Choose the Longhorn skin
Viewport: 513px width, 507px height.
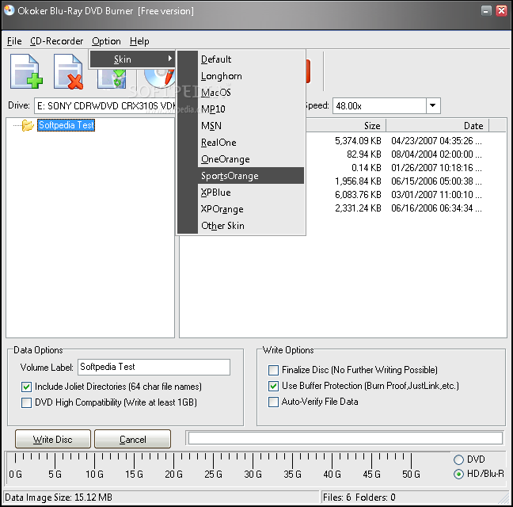click(x=251, y=76)
